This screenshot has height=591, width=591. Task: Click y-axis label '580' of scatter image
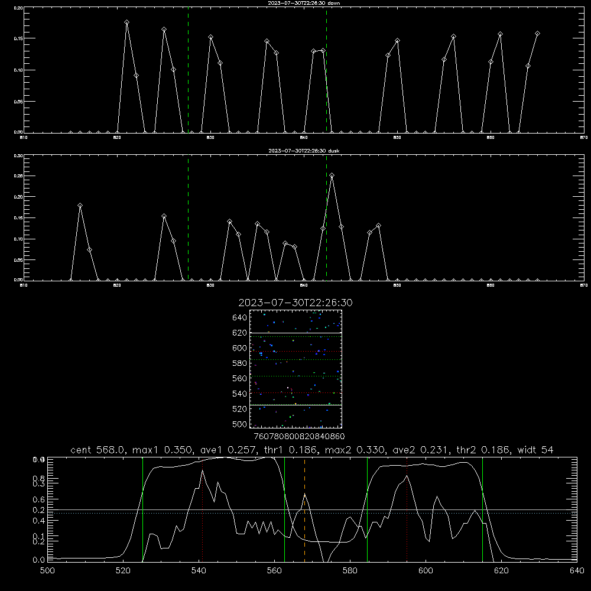click(x=239, y=363)
